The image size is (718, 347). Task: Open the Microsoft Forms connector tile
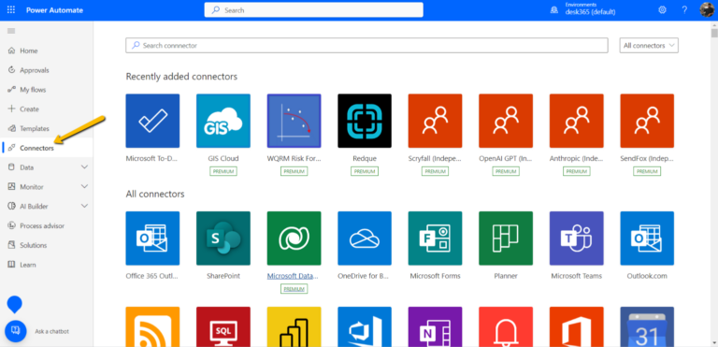tap(435, 239)
